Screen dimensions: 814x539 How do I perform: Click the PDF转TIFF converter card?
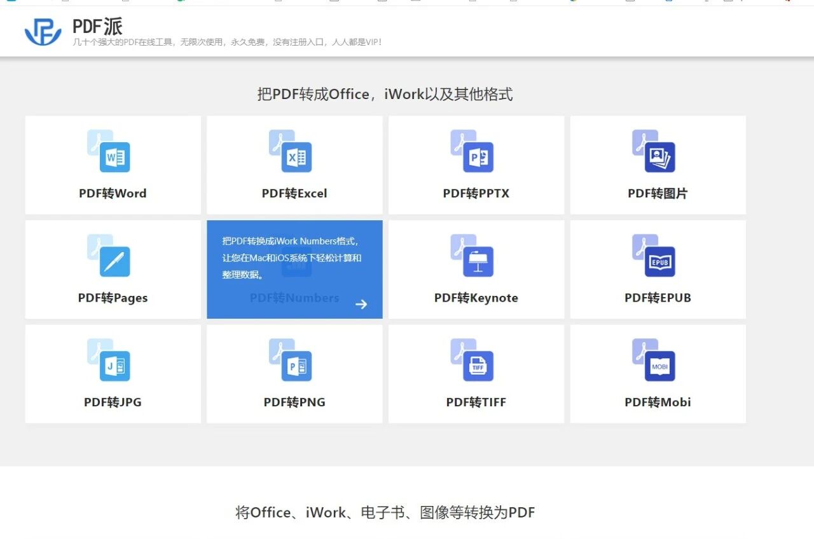pos(476,373)
